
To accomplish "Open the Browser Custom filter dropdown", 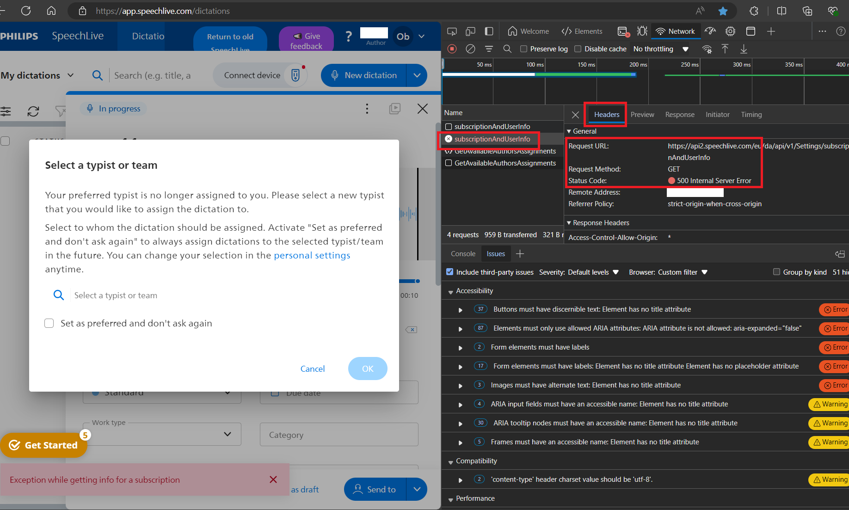I will click(x=683, y=272).
